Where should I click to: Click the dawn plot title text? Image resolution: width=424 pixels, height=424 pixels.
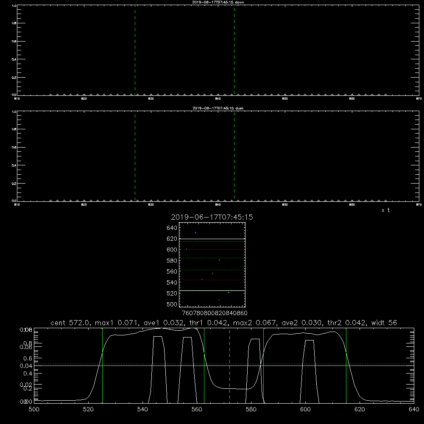(218, 2)
